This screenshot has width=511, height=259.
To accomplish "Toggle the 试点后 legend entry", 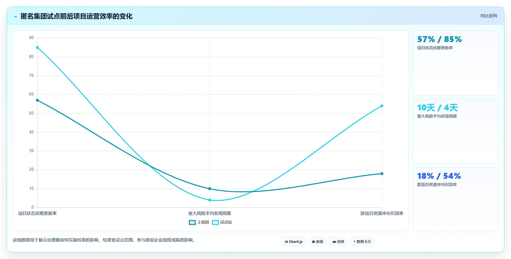I will (x=222, y=222).
